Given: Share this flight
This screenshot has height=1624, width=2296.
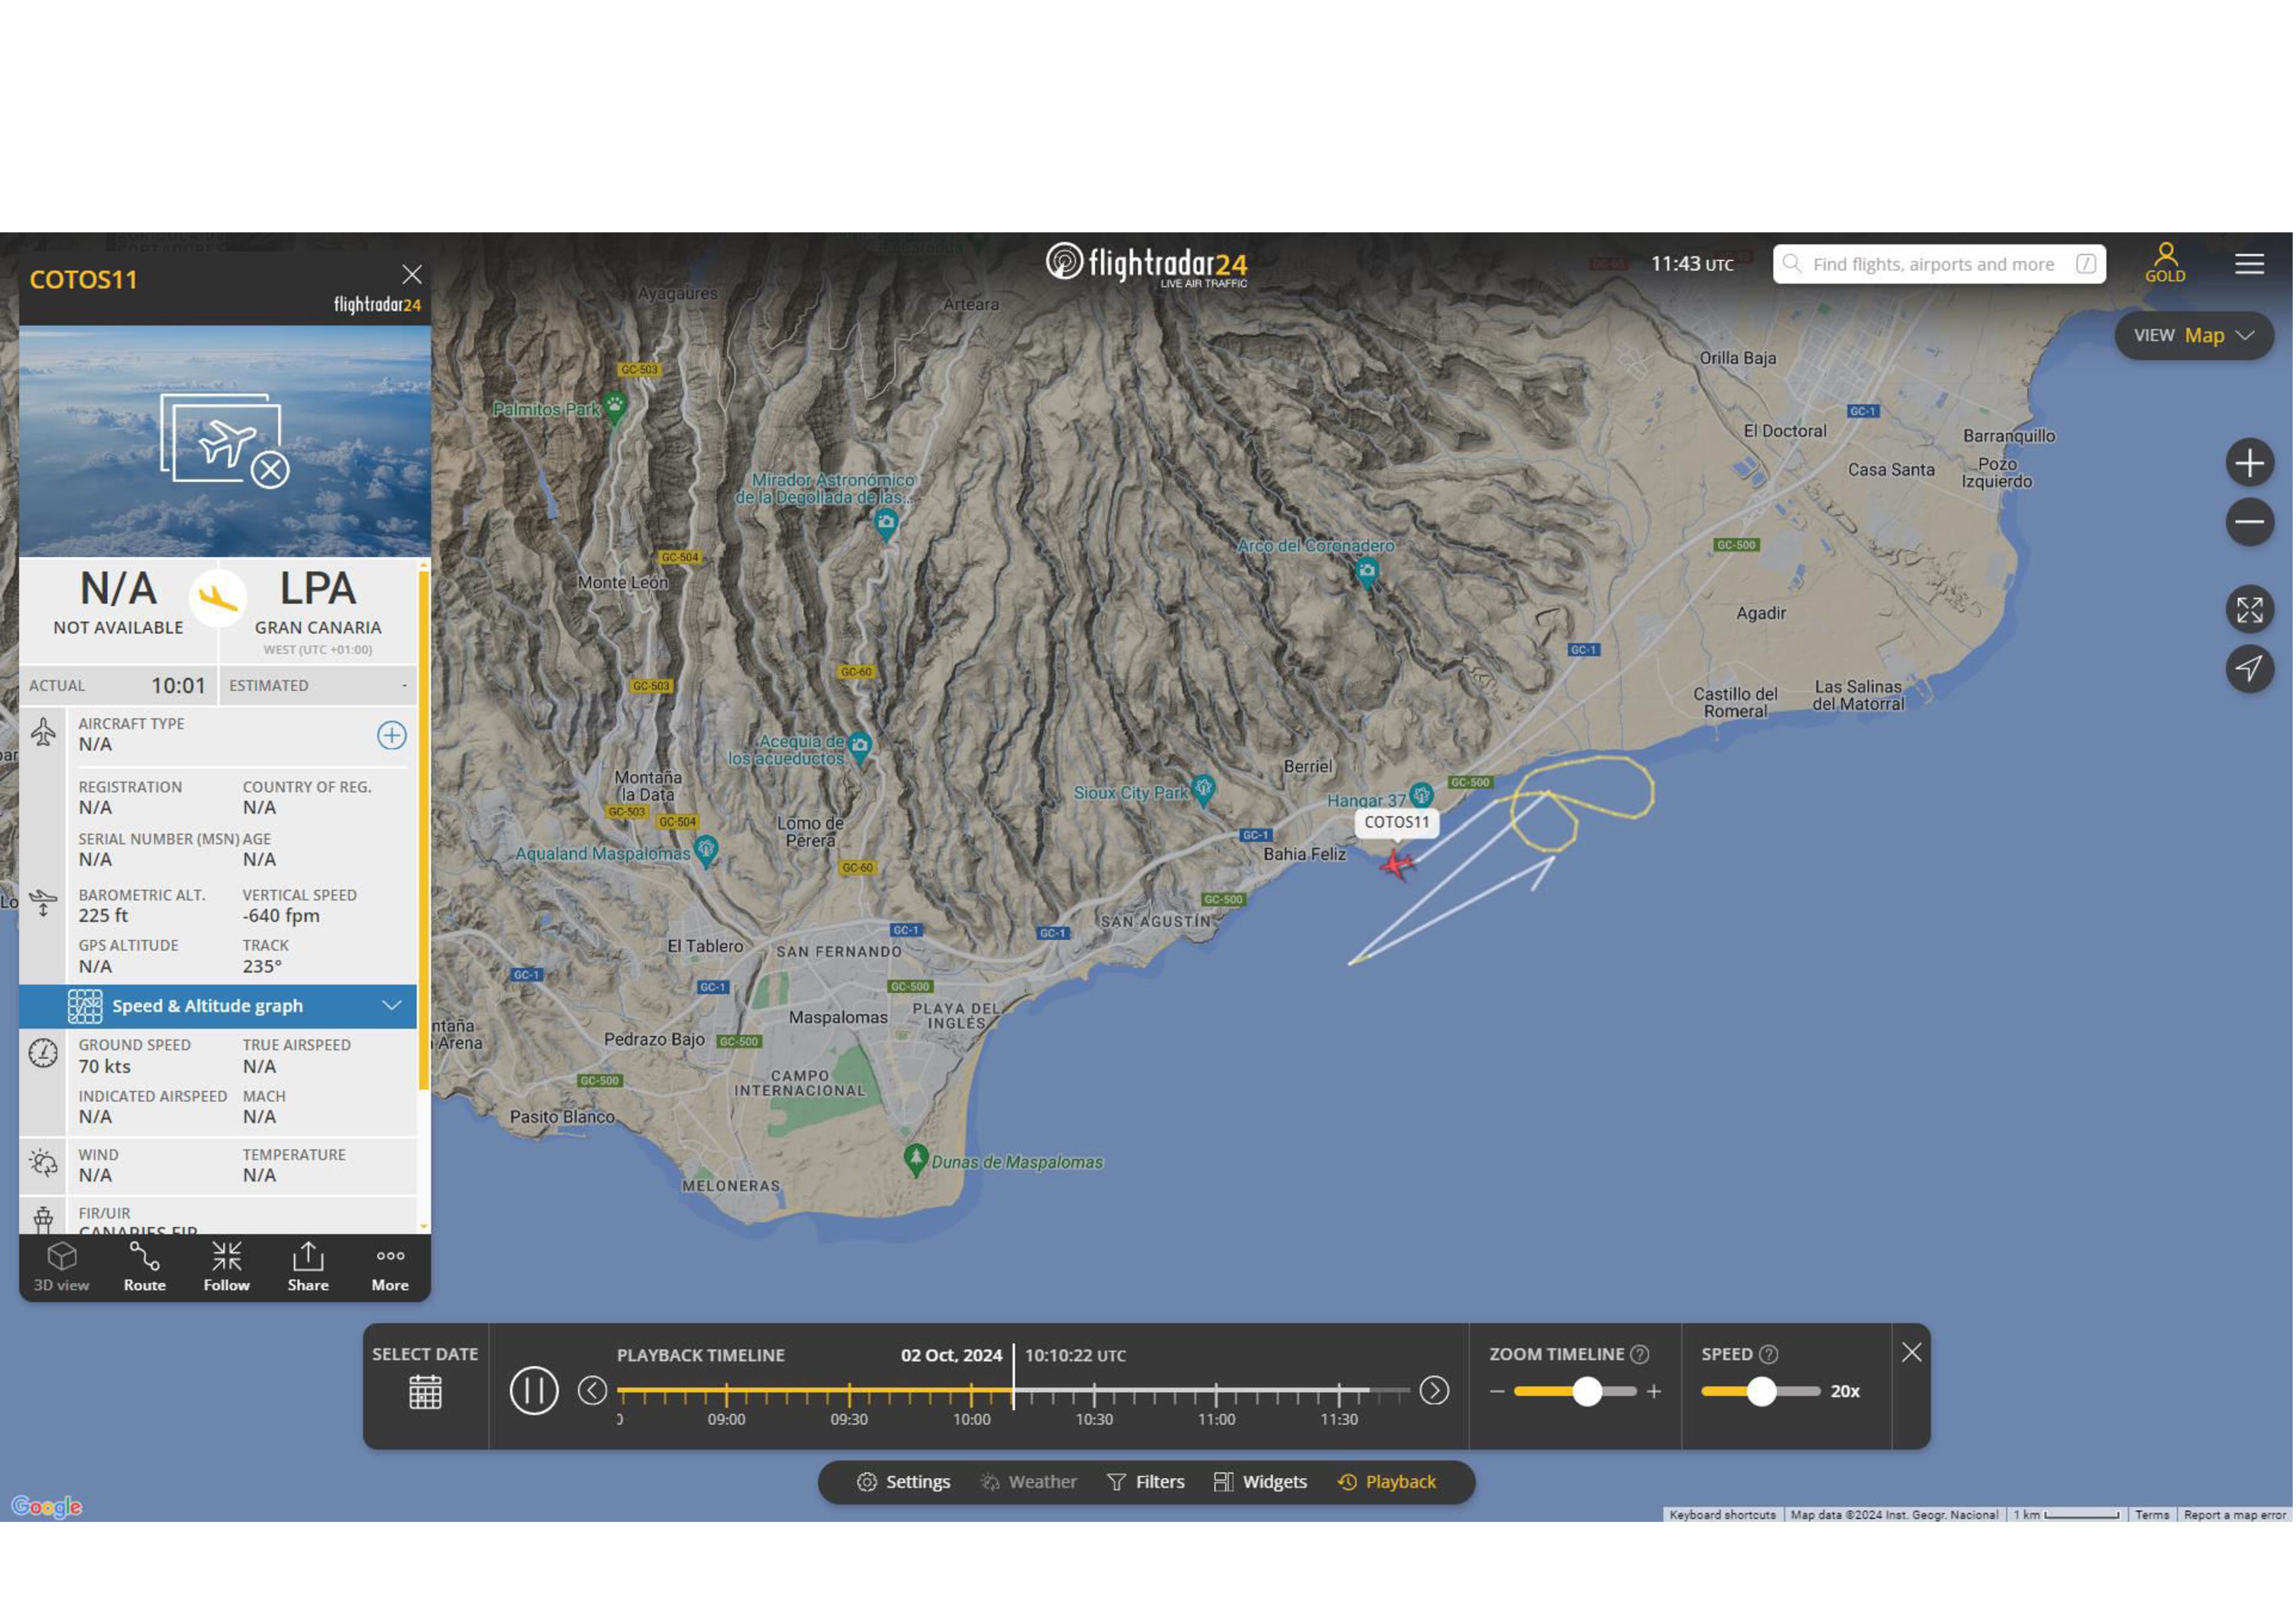Looking at the screenshot, I should click(x=308, y=1268).
